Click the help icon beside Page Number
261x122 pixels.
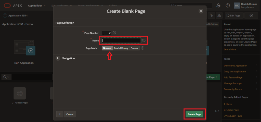click(x=114, y=33)
